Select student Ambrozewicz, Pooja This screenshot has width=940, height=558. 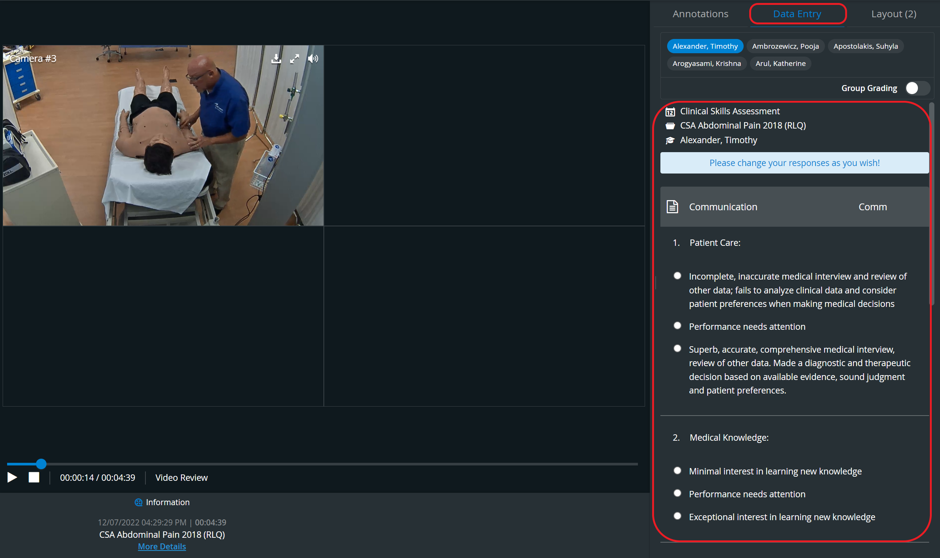[x=785, y=46]
